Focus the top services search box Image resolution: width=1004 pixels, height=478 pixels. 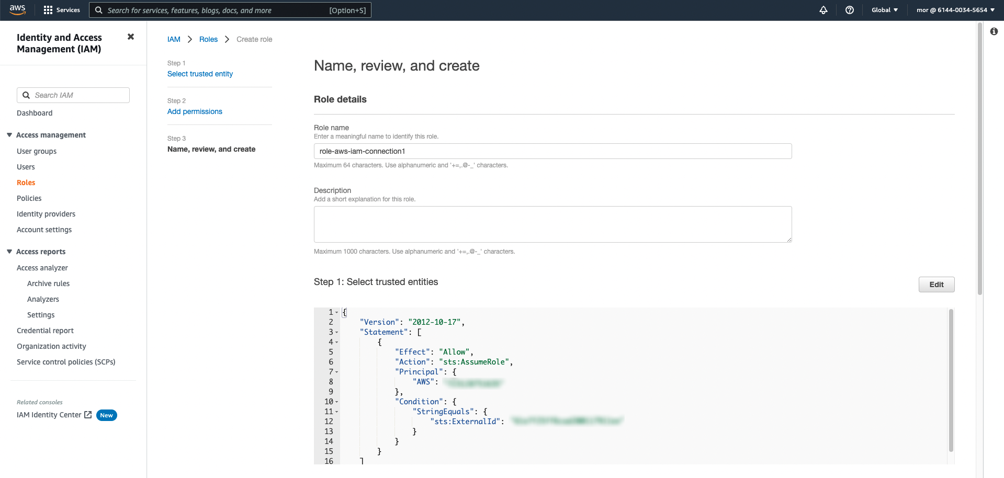[x=230, y=10]
